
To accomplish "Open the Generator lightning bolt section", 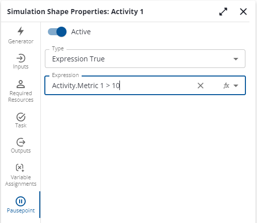I will click(x=21, y=31).
